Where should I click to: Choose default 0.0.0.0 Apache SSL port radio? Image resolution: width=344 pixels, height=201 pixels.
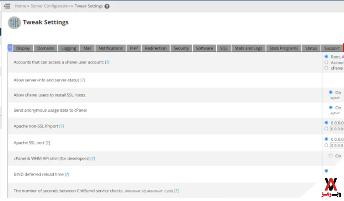click(x=326, y=139)
